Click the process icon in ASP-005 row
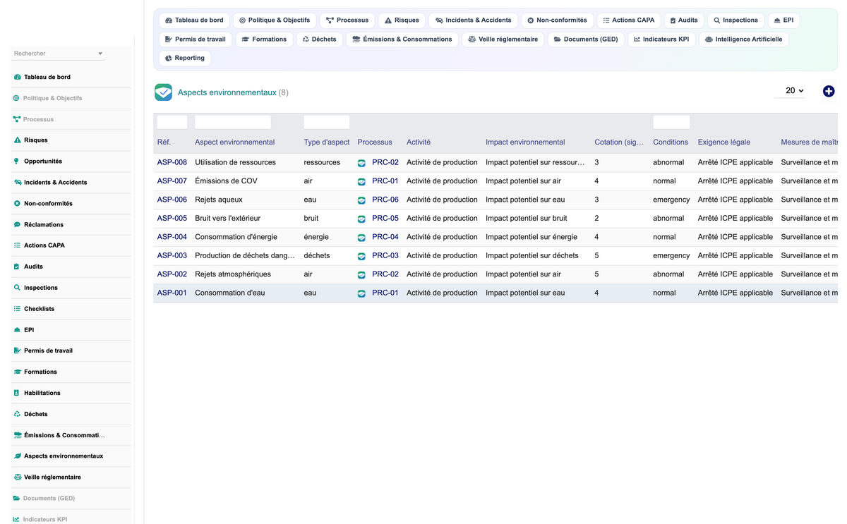This screenshot has height=524, width=847. [x=361, y=219]
